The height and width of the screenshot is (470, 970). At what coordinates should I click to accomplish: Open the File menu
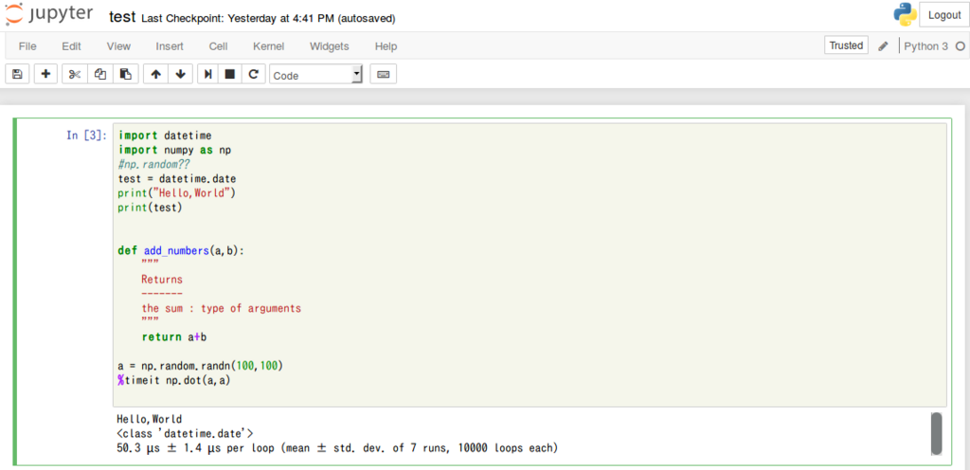coord(27,46)
